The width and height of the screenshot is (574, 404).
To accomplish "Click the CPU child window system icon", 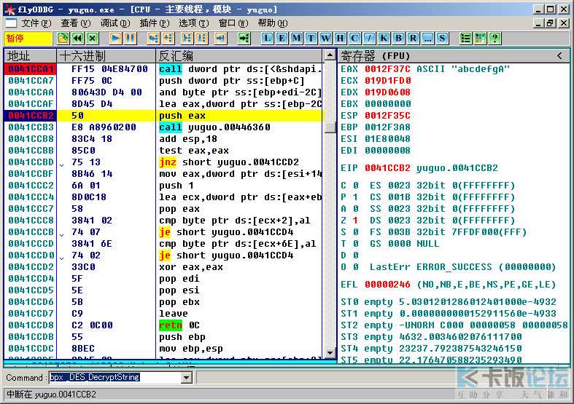I will [12, 23].
